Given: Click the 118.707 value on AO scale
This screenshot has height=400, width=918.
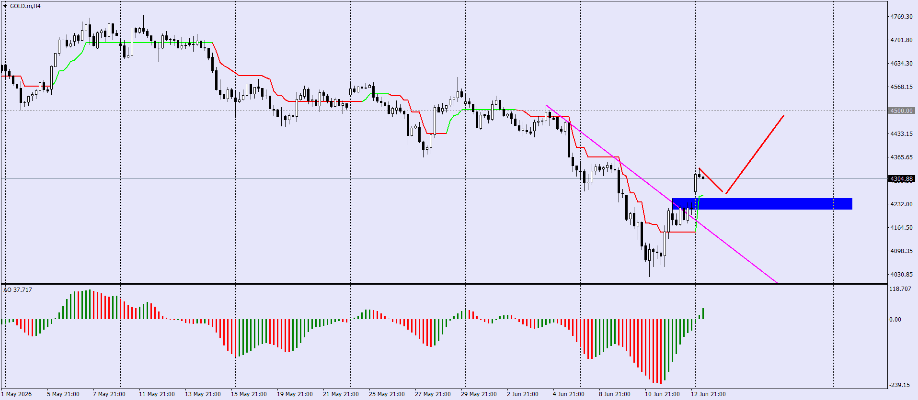Looking at the screenshot, I should 900,289.
